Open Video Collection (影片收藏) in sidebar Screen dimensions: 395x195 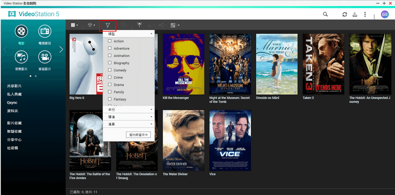14,123
